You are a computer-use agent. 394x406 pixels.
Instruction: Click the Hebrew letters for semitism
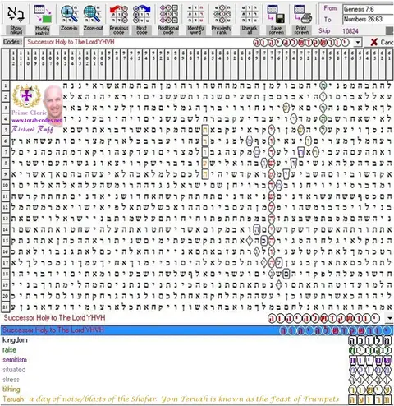[x=370, y=361]
